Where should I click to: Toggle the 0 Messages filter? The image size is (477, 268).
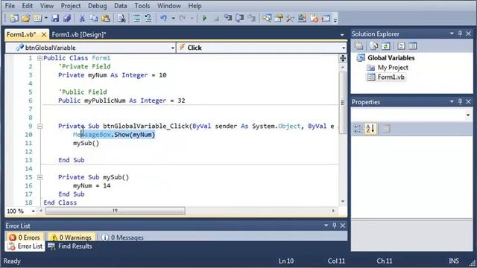(x=122, y=237)
